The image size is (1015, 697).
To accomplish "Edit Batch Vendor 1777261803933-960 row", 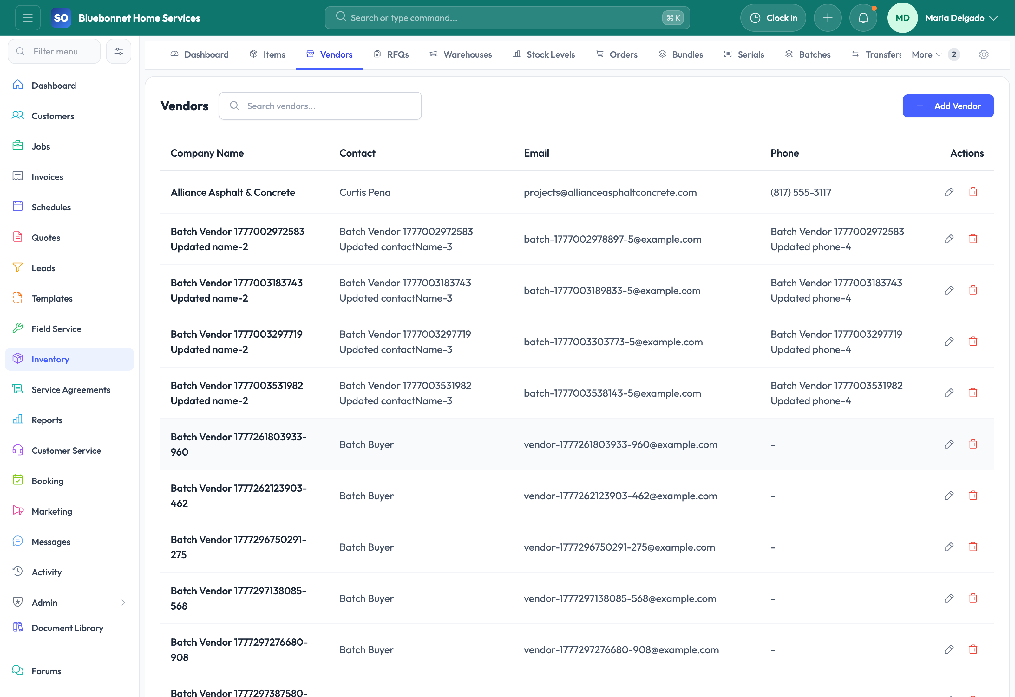I will tap(949, 444).
